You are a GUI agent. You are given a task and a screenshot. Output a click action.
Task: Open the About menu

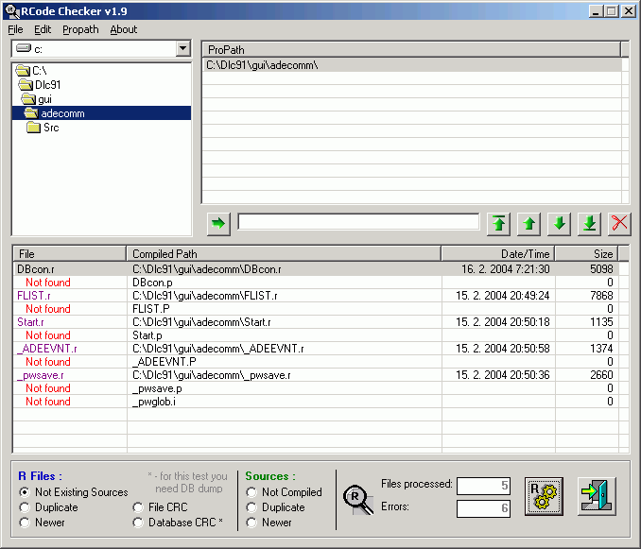[124, 29]
